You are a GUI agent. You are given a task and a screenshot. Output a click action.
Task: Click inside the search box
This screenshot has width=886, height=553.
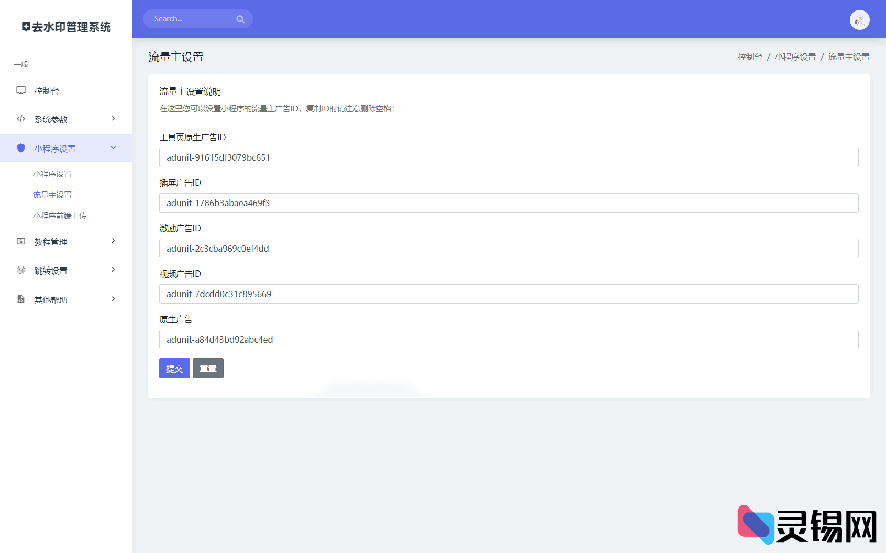pyautogui.click(x=194, y=19)
